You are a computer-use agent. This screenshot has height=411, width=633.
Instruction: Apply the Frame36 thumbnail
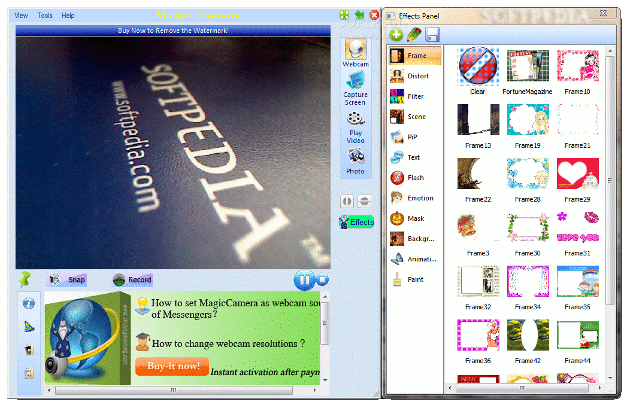coord(478,341)
